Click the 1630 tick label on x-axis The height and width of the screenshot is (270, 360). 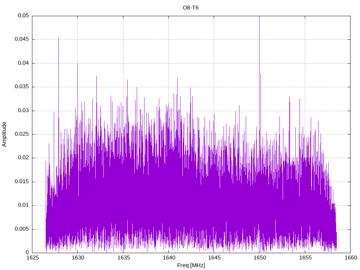click(78, 258)
